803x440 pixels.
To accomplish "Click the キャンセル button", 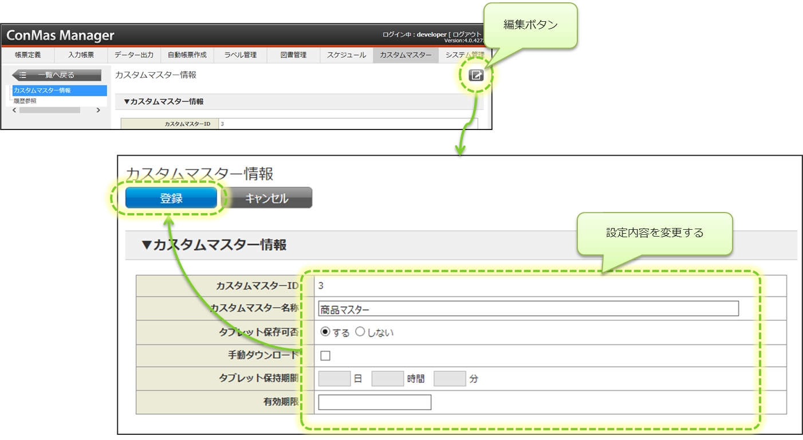I will pyautogui.click(x=266, y=198).
